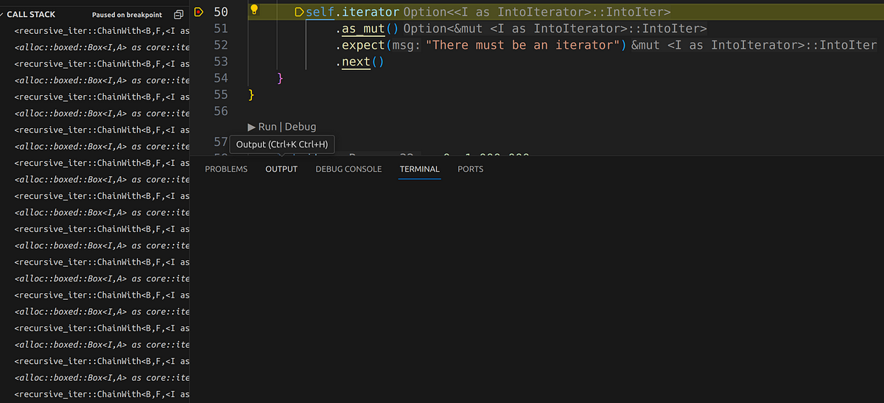The width and height of the screenshot is (884, 403).
Task: Click line number 51 in the gutter
Action: (220, 29)
